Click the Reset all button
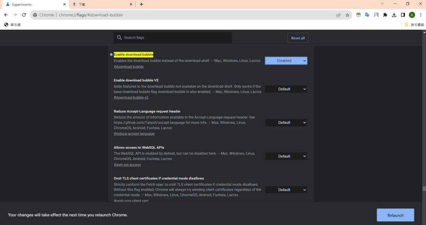This screenshot has height=225, width=426. 298,38
